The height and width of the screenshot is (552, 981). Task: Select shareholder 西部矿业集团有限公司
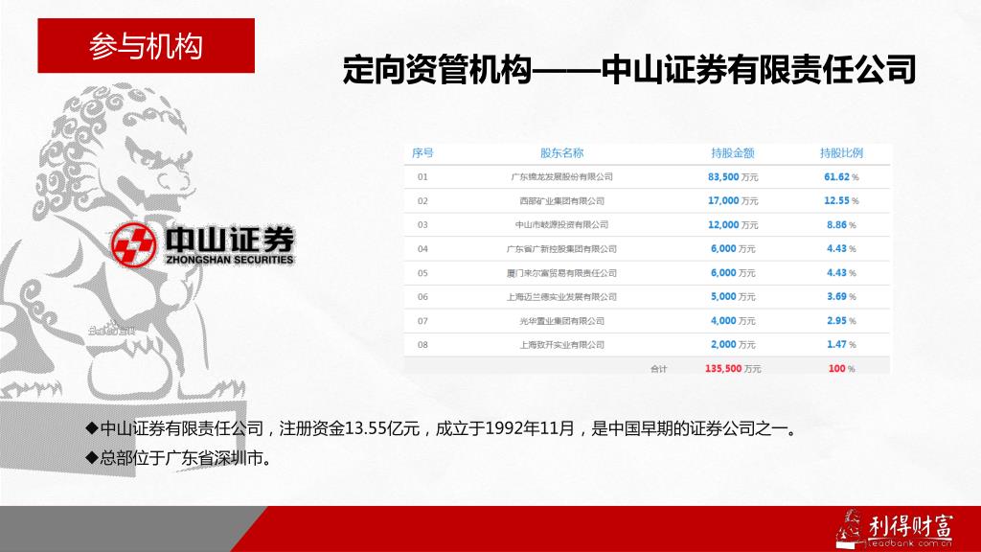[x=561, y=201]
